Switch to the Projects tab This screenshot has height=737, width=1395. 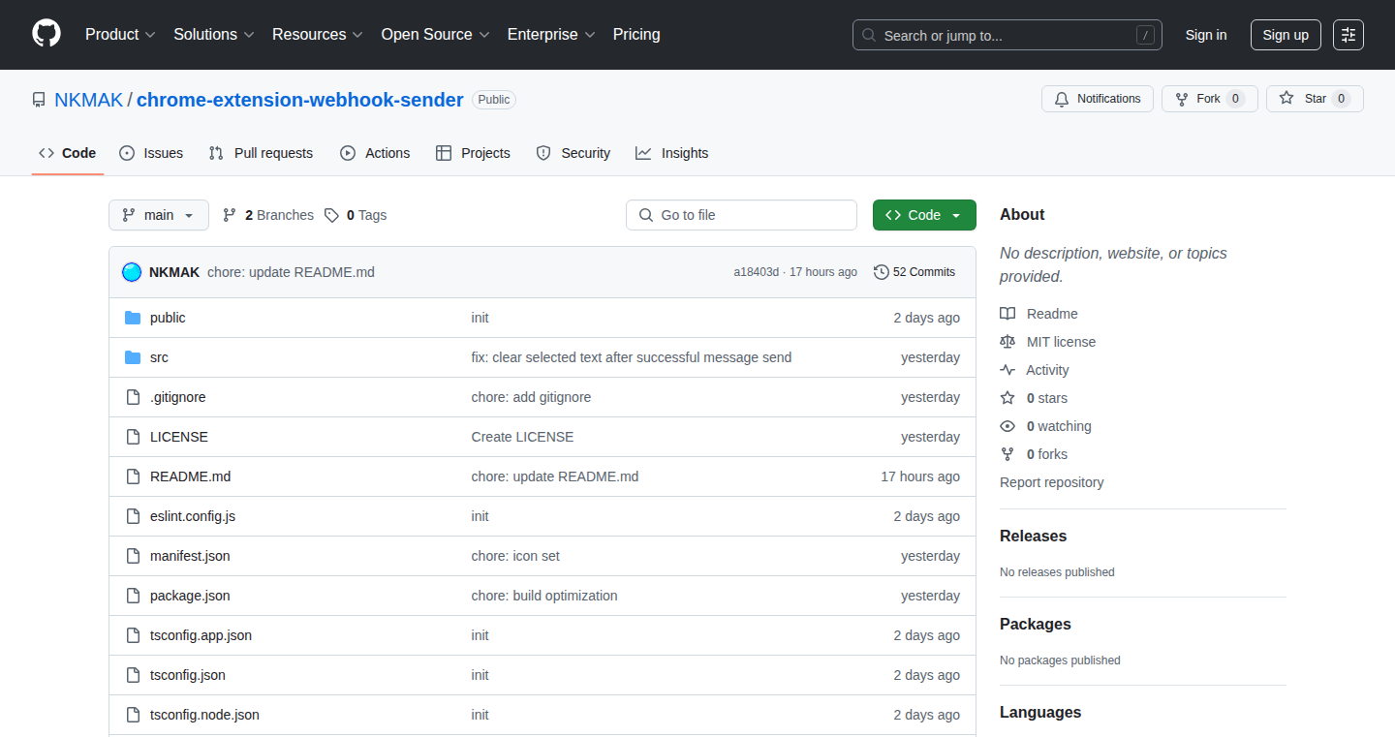tap(473, 153)
